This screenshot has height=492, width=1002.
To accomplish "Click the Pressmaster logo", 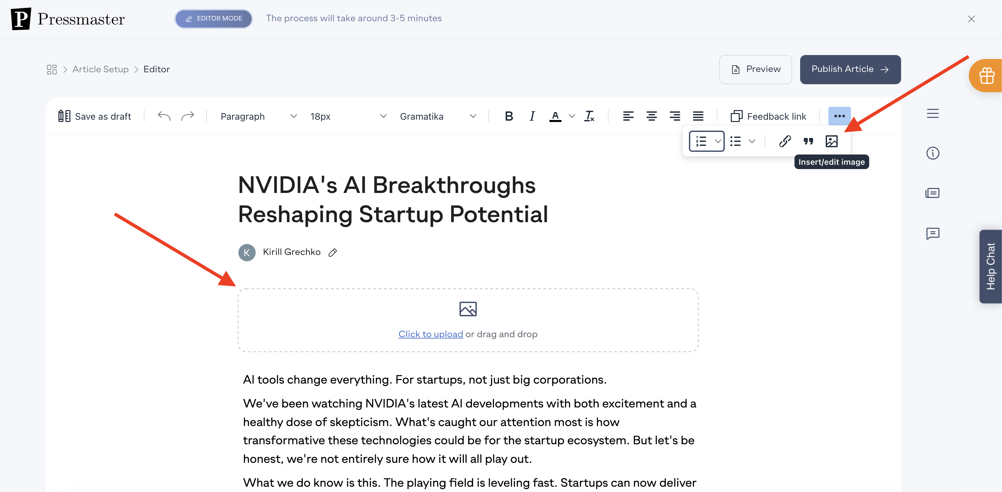I will (x=68, y=19).
